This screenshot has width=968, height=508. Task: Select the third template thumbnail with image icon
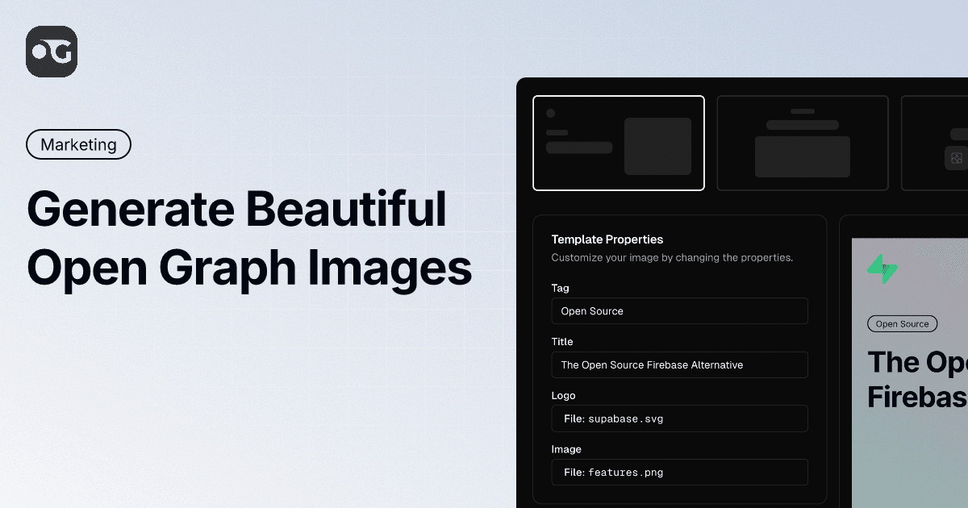935,143
